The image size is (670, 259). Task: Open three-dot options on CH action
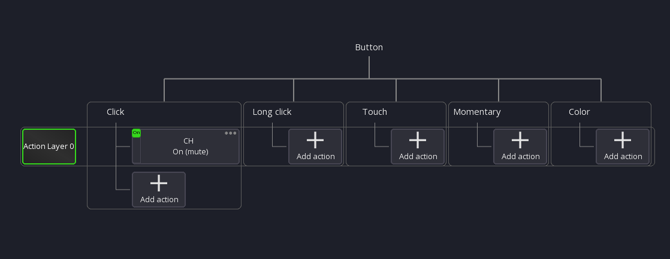(x=231, y=133)
